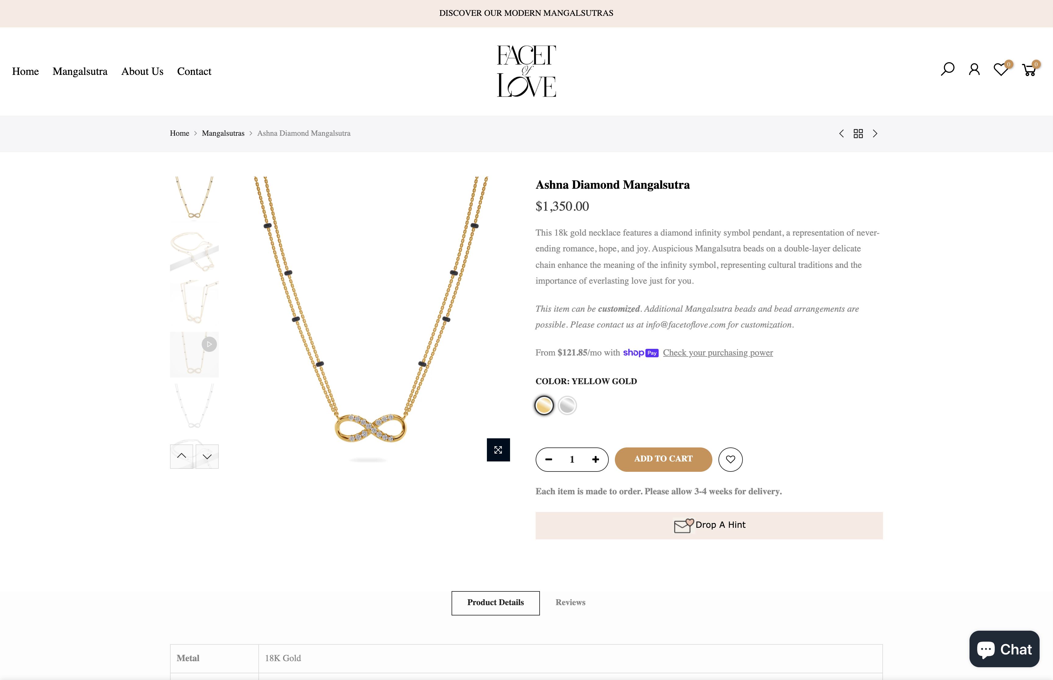Viewport: 1053px width, 680px height.
Task: Increase quantity with the plus button
Action: [595, 459]
